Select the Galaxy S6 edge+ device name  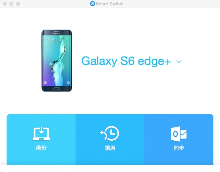point(126,61)
